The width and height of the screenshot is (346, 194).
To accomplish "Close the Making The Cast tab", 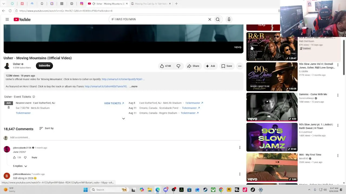I will pyautogui.click(x=170, y=4).
